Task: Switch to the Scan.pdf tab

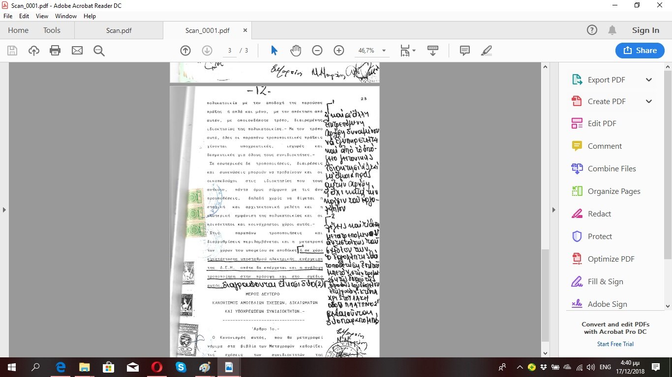Action: 119,30
